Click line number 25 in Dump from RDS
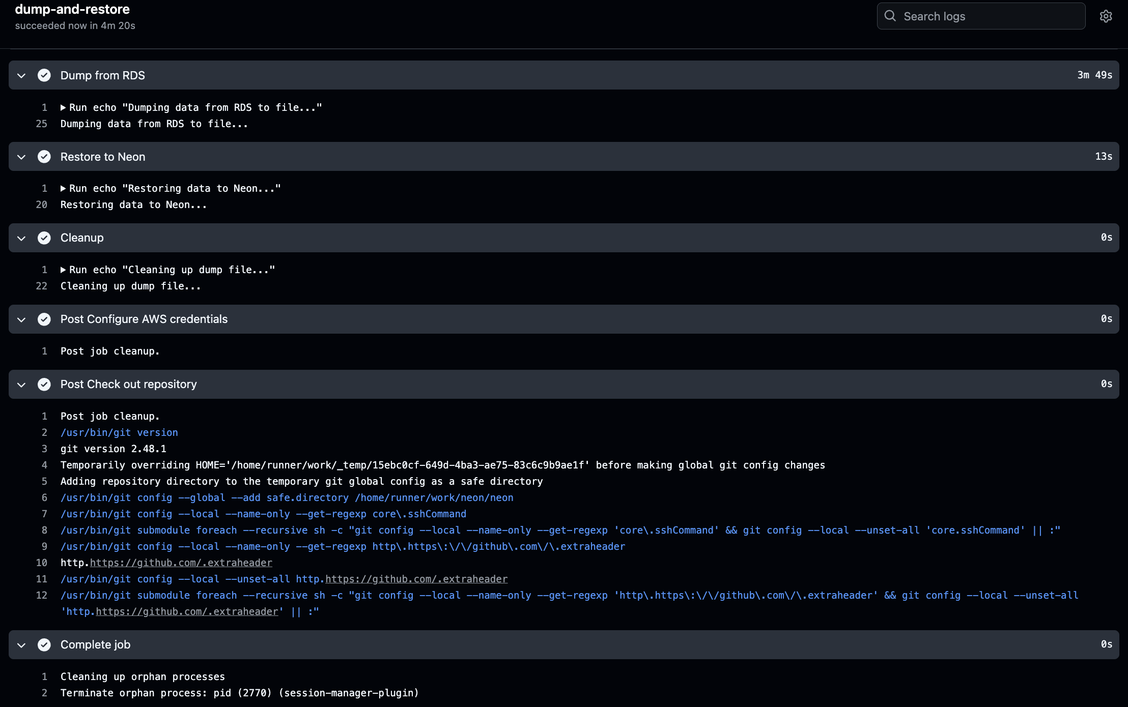The image size is (1128, 707). pos(41,124)
